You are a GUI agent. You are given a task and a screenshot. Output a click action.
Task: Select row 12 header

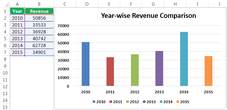(5, 86)
